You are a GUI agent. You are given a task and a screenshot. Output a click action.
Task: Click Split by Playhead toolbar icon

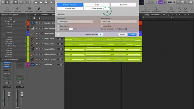pos(52,9)
